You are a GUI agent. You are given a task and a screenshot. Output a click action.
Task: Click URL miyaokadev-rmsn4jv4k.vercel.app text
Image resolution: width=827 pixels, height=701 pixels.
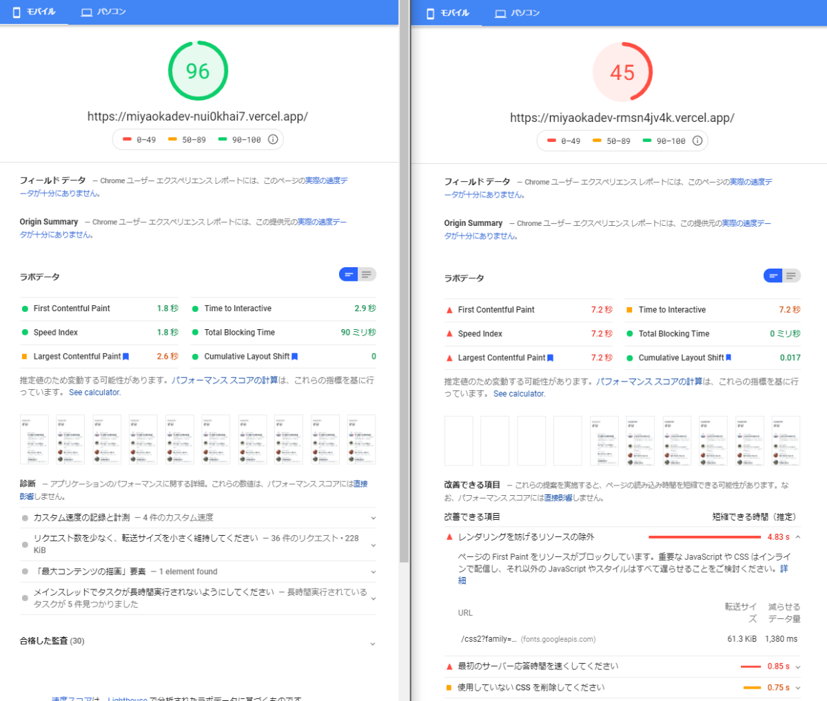click(622, 118)
